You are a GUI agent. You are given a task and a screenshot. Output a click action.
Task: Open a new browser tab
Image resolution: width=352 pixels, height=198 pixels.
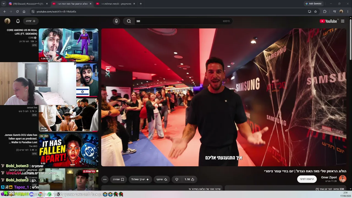click(141, 4)
